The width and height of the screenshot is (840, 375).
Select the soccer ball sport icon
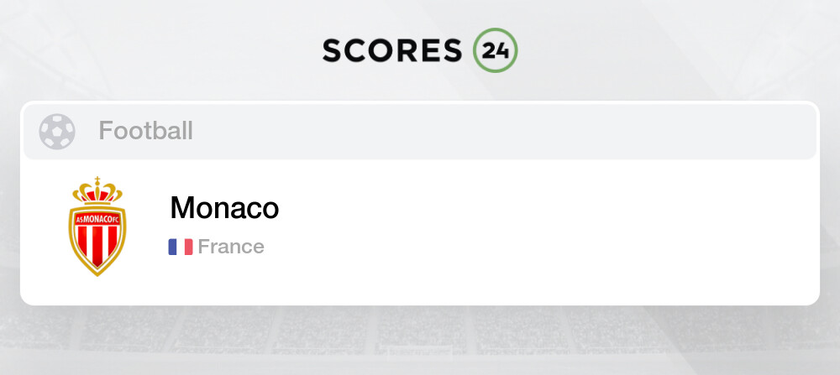[57, 131]
